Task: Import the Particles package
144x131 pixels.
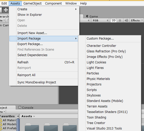Action: (x=110, y=73)
